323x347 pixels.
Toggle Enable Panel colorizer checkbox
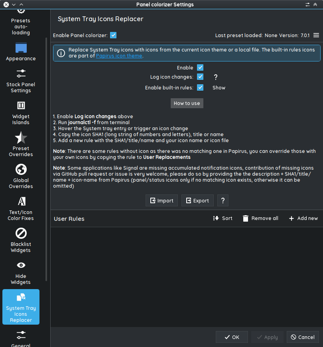click(113, 35)
